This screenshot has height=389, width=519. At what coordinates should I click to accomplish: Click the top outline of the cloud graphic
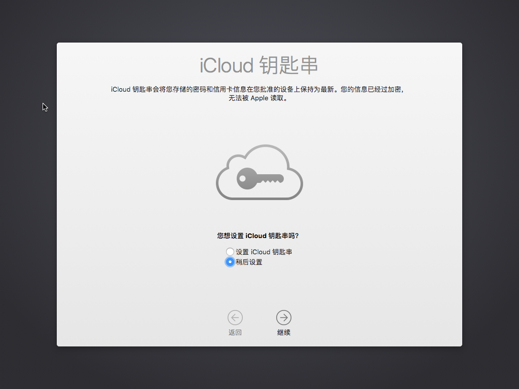tap(259, 146)
